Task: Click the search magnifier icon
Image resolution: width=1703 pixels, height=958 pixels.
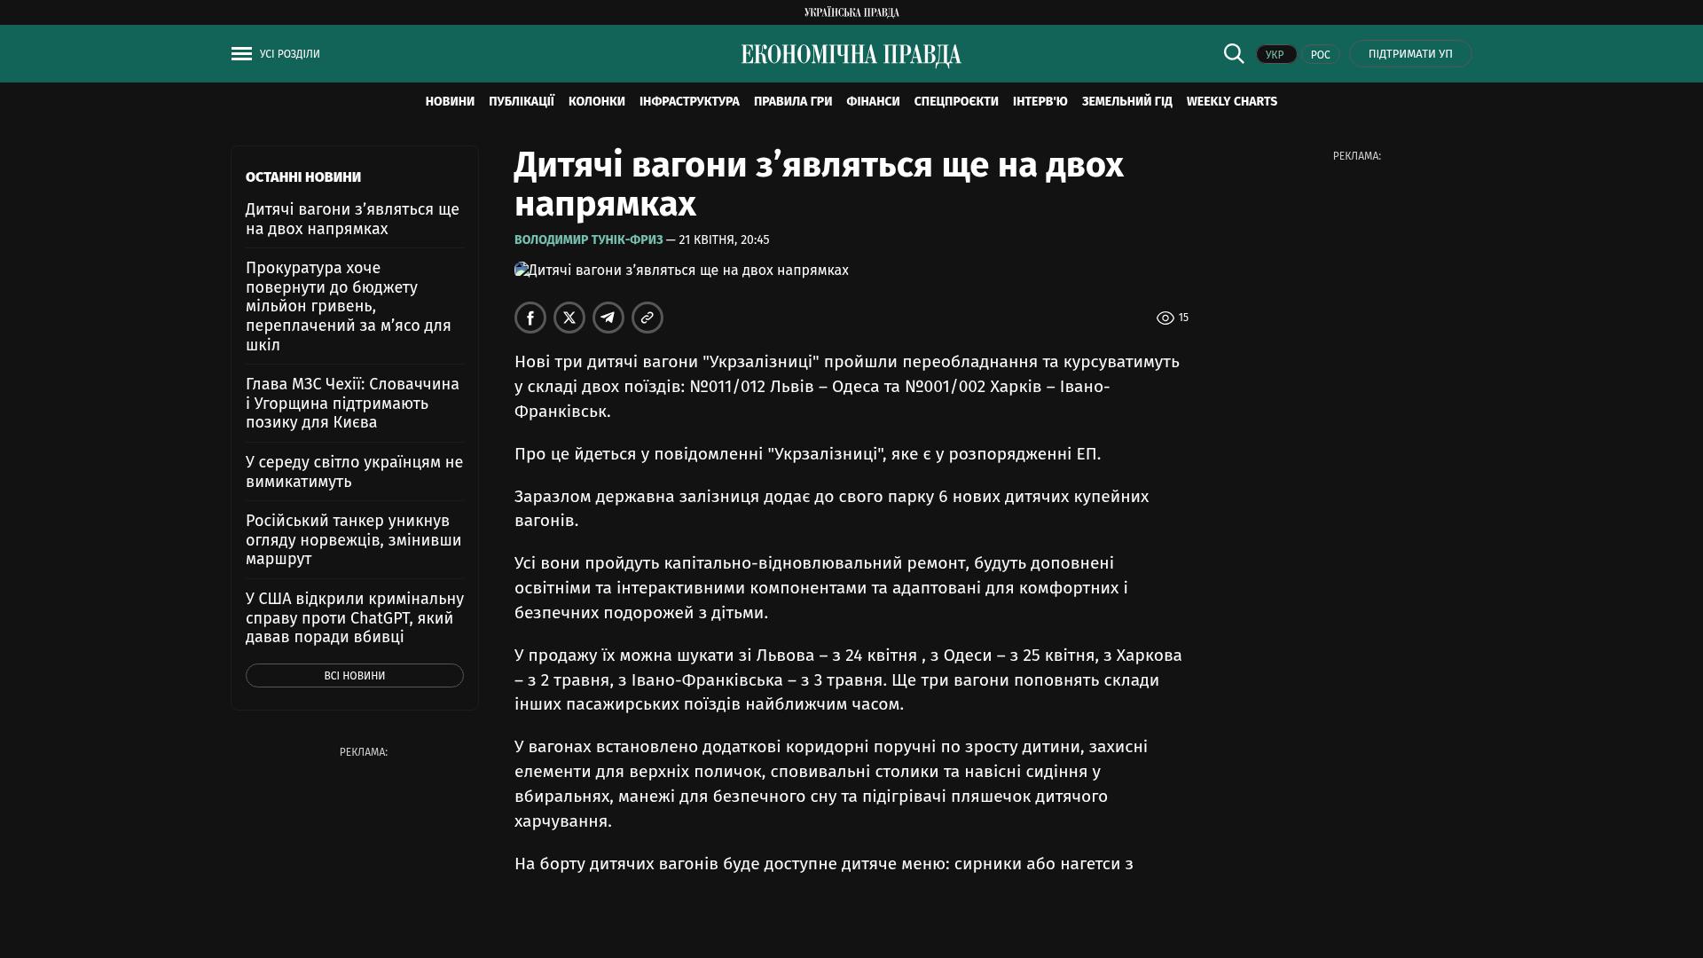Action: (x=1234, y=53)
